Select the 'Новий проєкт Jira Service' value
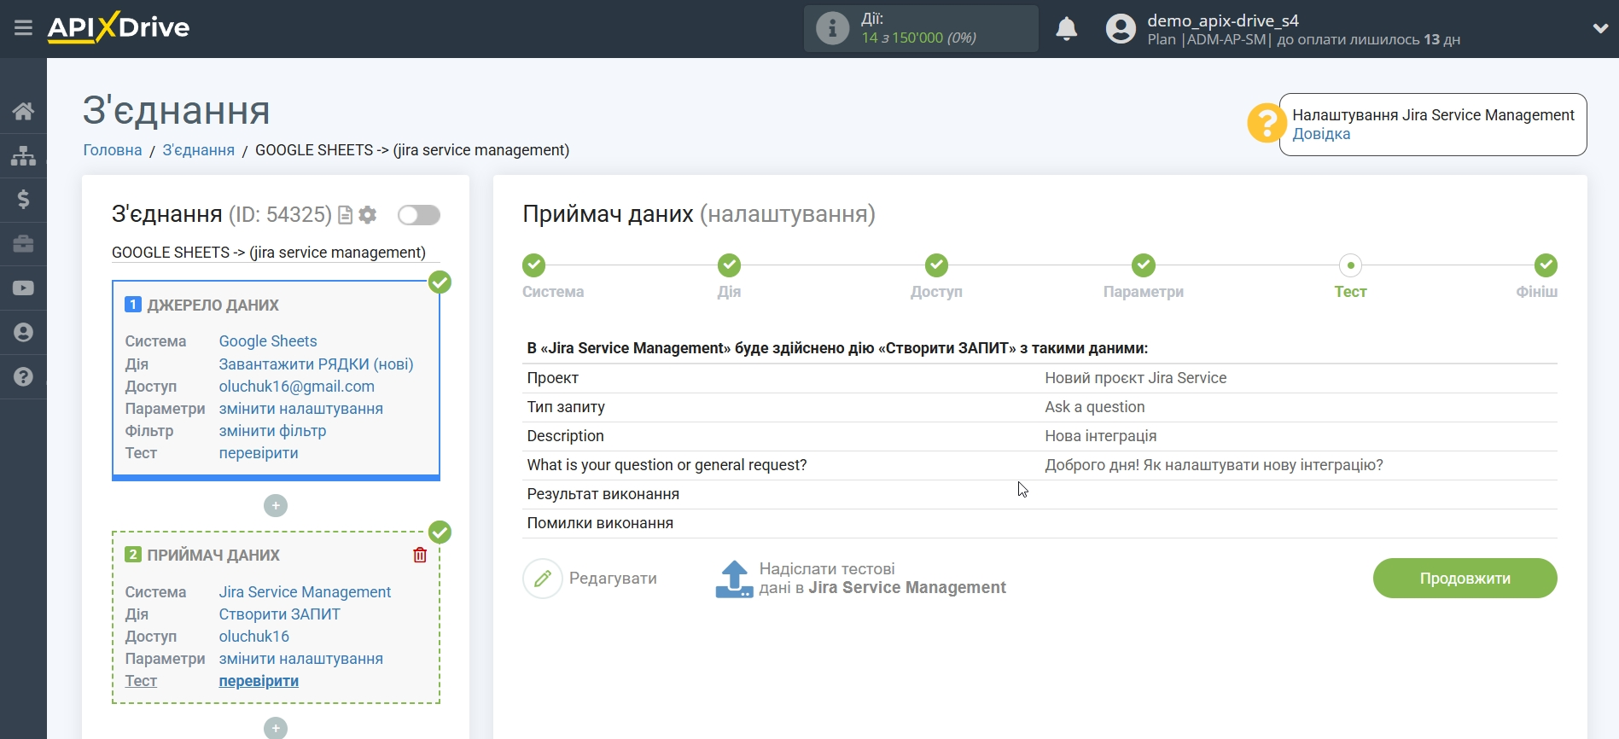The image size is (1619, 739). coord(1135,378)
